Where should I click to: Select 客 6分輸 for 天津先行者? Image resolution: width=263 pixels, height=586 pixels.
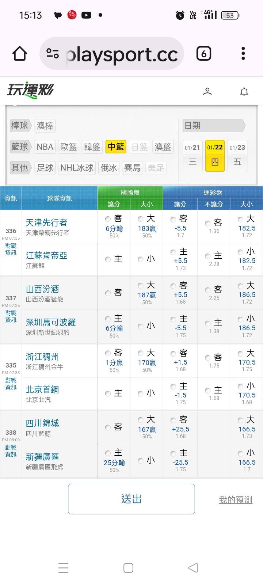point(108,219)
